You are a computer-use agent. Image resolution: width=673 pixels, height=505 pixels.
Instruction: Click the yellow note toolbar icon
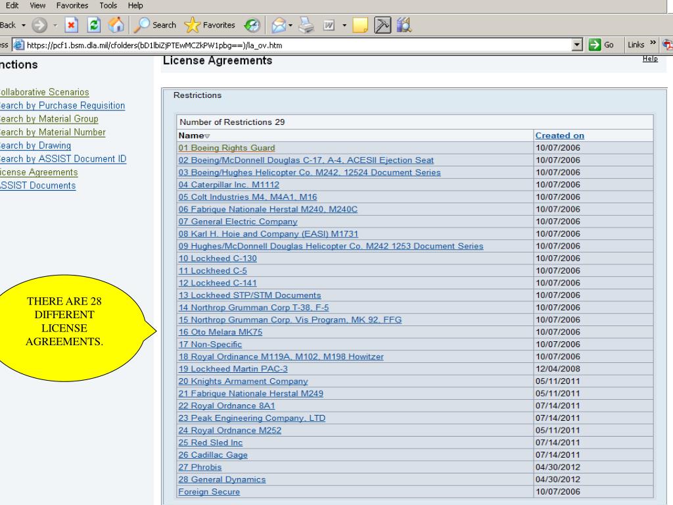coord(360,26)
